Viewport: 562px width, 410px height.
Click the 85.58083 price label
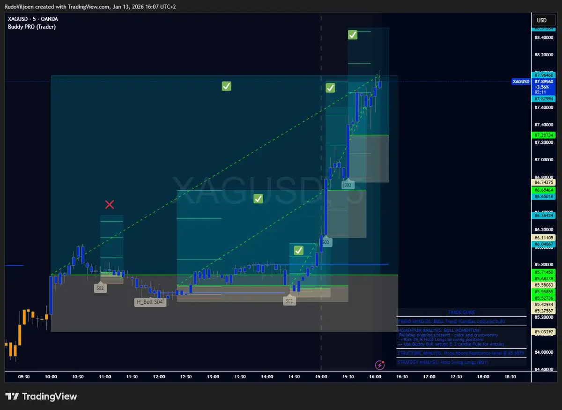pyautogui.click(x=543, y=285)
